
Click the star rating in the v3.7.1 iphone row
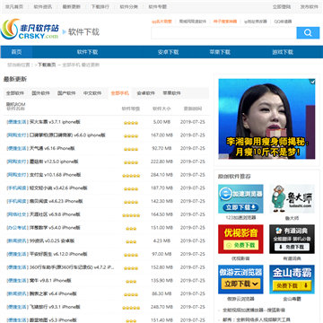point(131,123)
